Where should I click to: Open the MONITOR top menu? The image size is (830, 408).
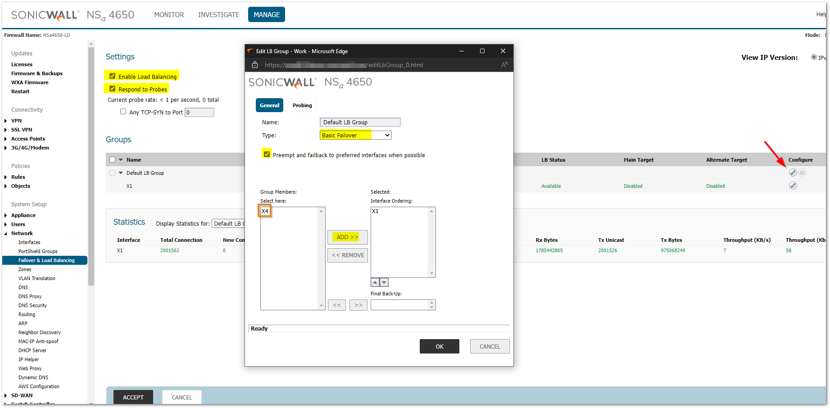click(169, 15)
